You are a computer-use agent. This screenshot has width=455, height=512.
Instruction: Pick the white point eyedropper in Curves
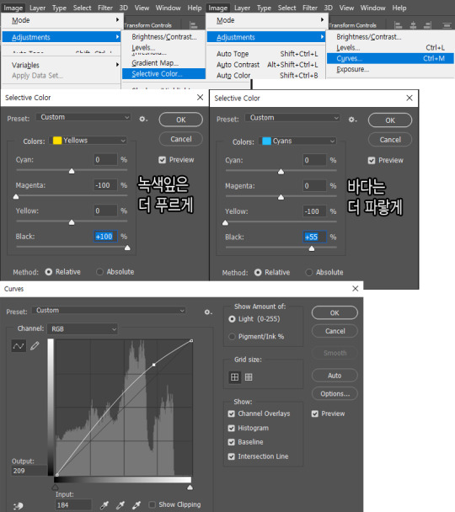point(136,505)
